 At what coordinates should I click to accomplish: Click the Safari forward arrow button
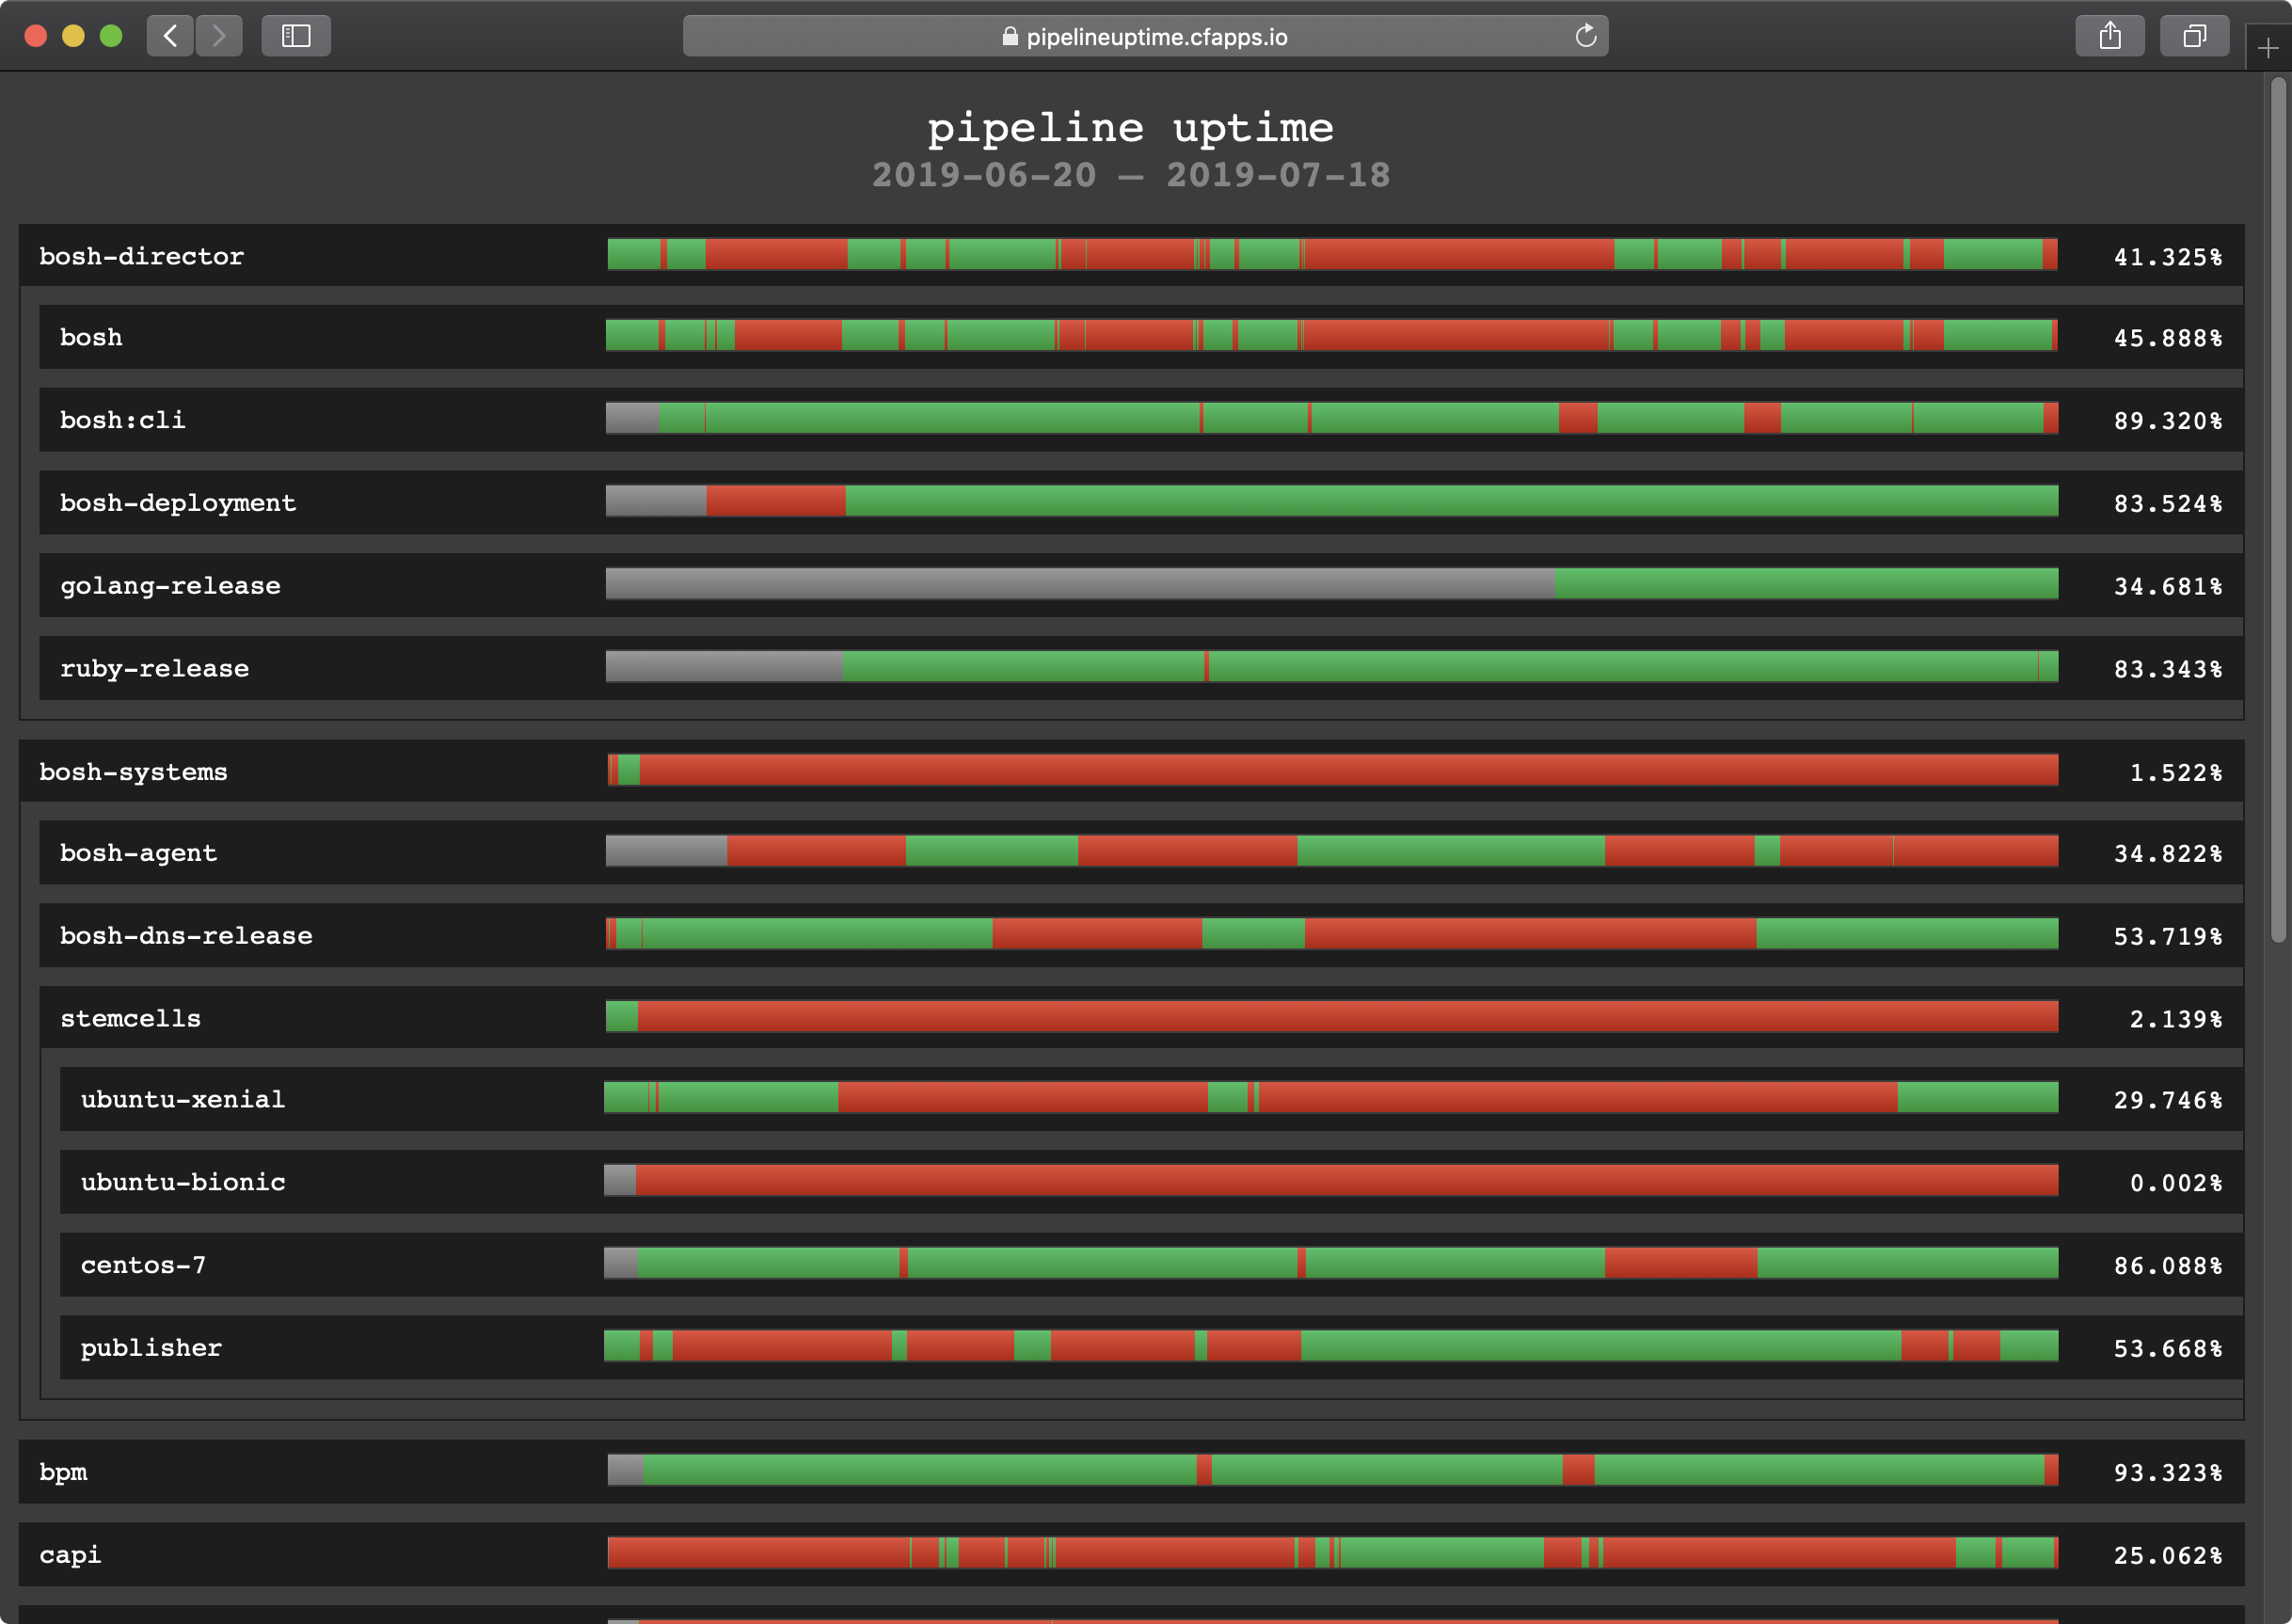tap(219, 37)
